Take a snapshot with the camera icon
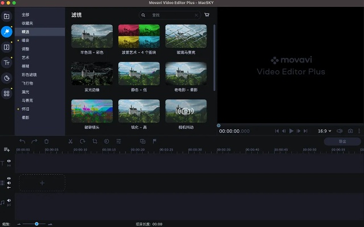364x227 pixels. click(x=350, y=131)
